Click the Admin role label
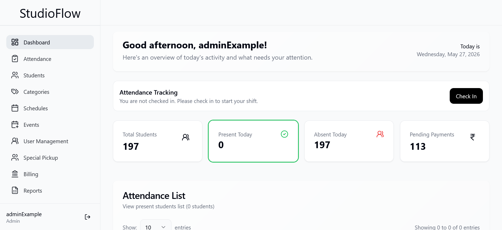Screen dimensions: 502x230 (x=13, y=221)
